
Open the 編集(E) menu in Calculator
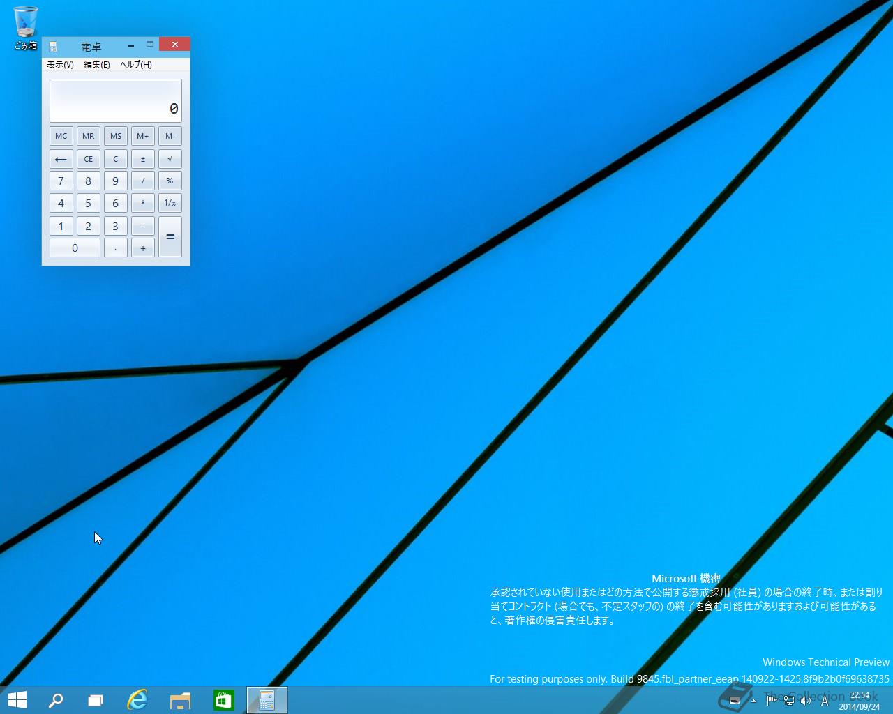coord(96,64)
